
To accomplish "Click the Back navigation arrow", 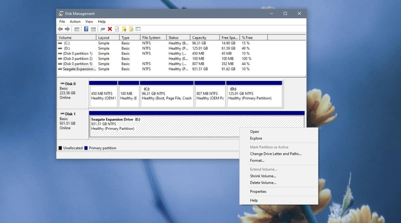I will 60,29.
